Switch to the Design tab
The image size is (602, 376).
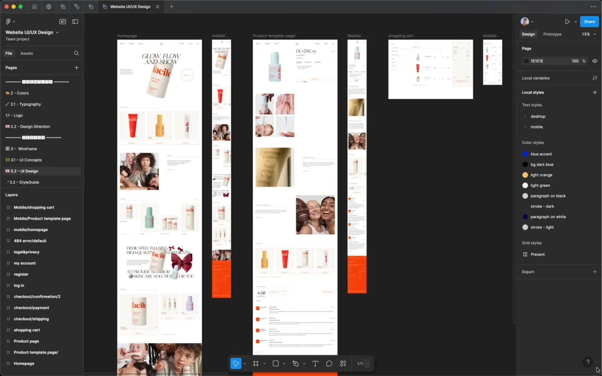pos(528,34)
